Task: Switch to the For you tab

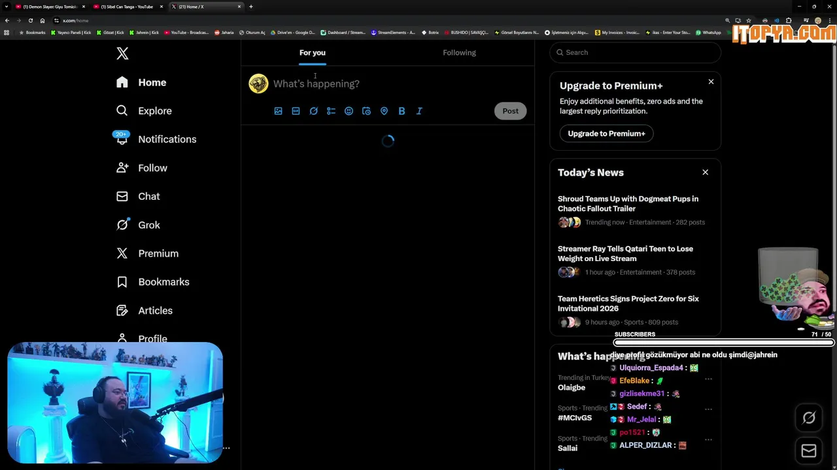Action: point(313,52)
